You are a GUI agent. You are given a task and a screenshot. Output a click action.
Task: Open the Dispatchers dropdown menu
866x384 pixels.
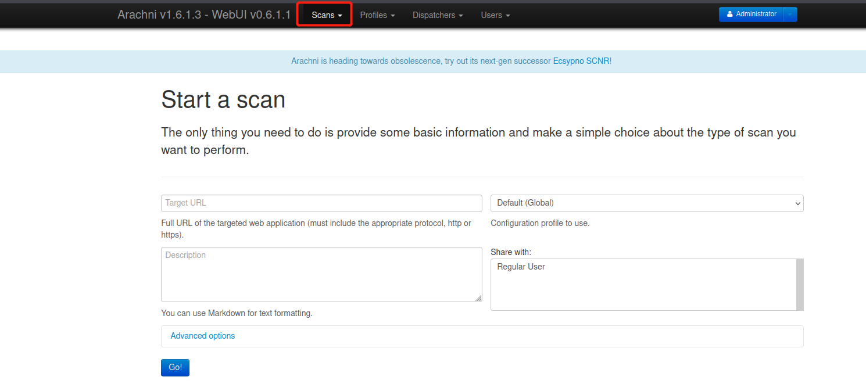[437, 15]
